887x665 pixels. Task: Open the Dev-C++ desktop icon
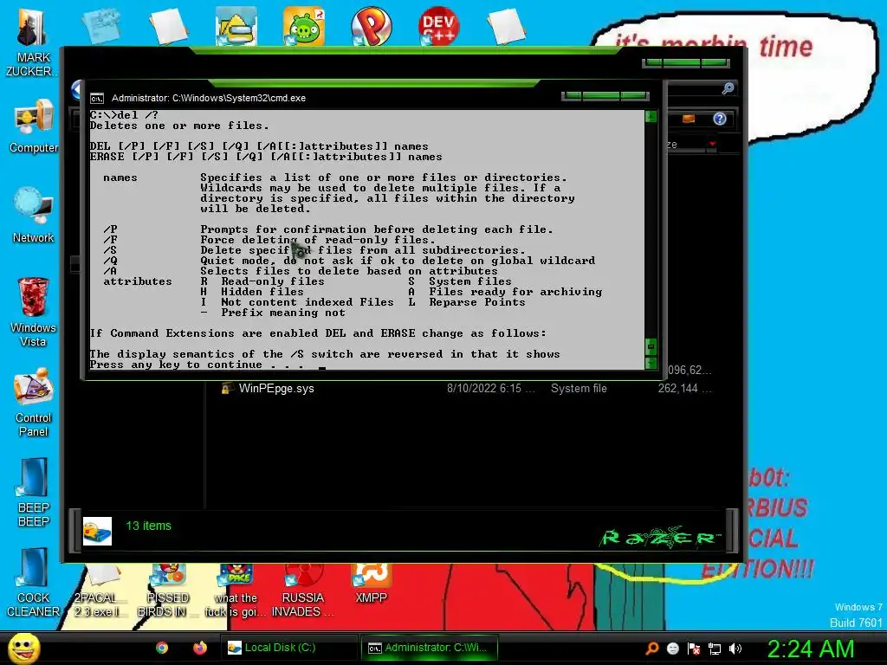[439, 26]
